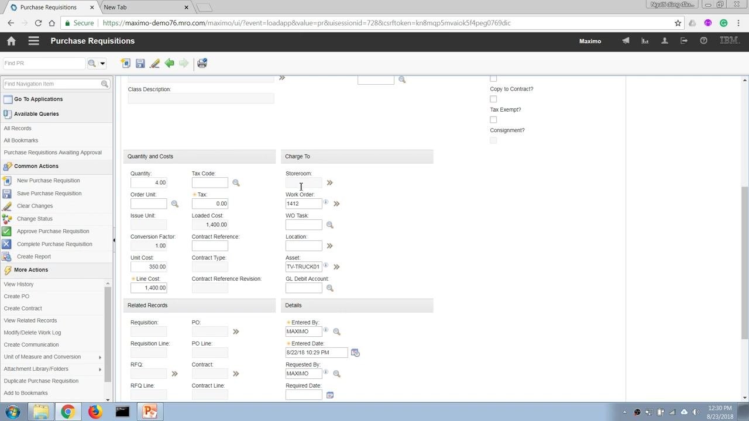Screen dimensions: 749x421
Task: Open the Find PR search dropdown arrow
Action: [102, 63]
